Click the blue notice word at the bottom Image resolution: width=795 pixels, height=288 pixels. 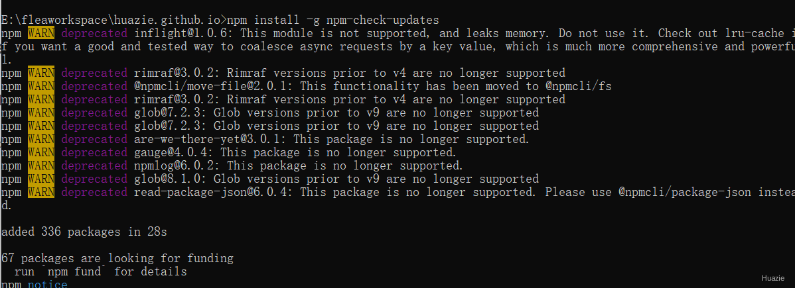pos(47,284)
